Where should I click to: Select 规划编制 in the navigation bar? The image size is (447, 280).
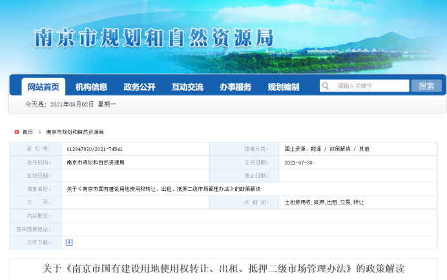284,87
